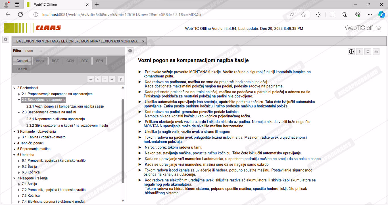The image size is (388, 205).
Task: Open Read Aloud in address bar
Action: point(292,14)
